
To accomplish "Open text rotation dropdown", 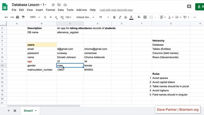I will tap(186, 17).
